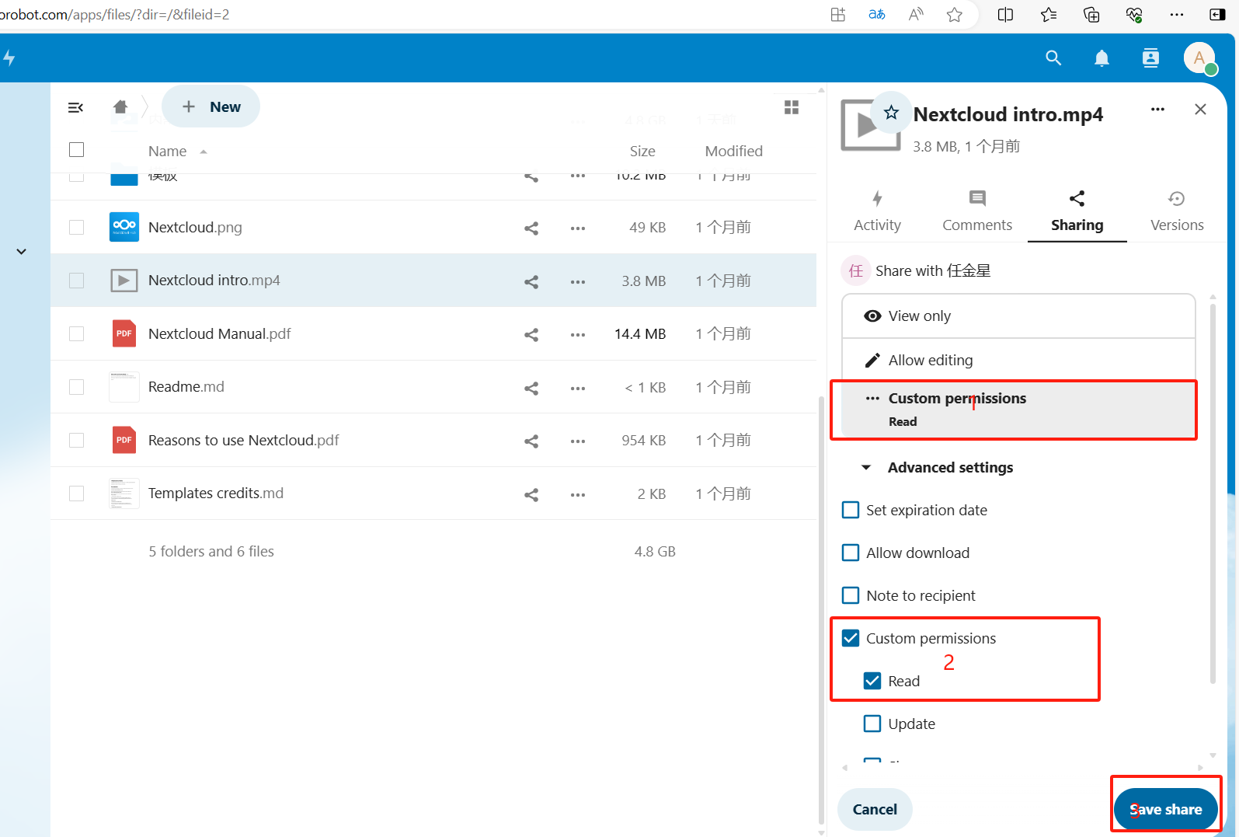
Task: Open sidebar three-dot menu for file details
Action: pos(1157,110)
